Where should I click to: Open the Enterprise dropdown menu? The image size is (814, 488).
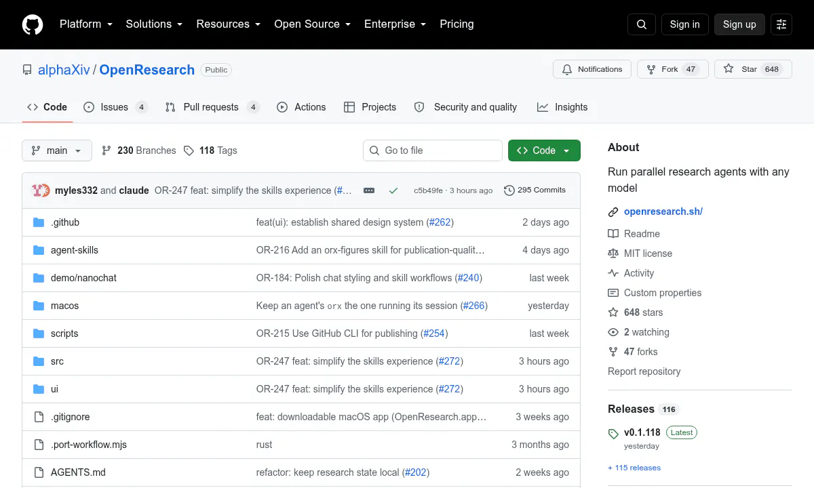pyautogui.click(x=395, y=24)
